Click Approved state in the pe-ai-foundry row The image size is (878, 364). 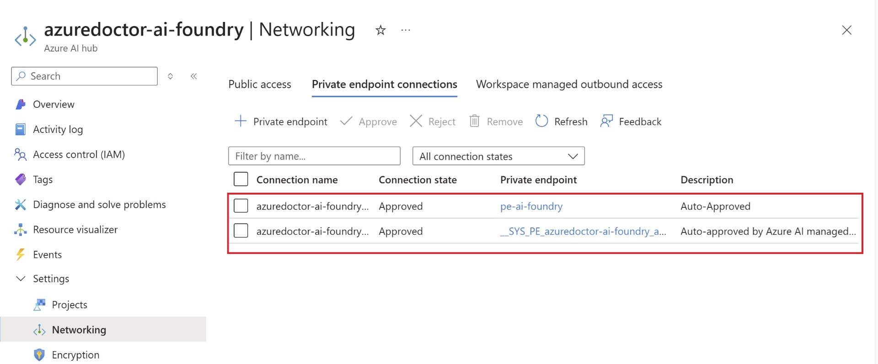click(x=401, y=206)
